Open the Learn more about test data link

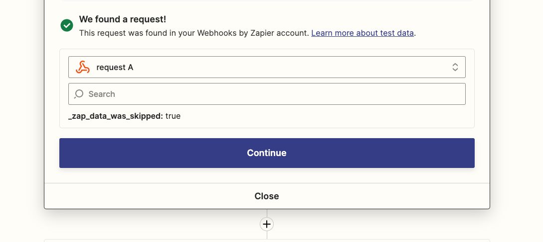(x=362, y=33)
